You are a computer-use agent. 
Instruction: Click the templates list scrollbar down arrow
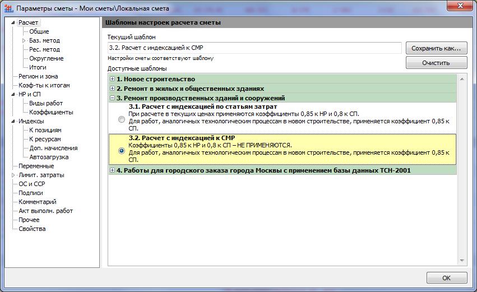click(462, 260)
